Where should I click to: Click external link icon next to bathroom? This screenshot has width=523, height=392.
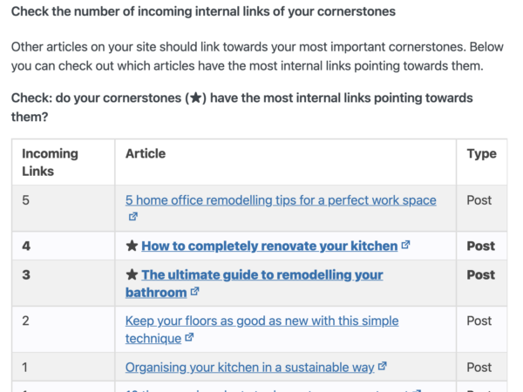[194, 291]
